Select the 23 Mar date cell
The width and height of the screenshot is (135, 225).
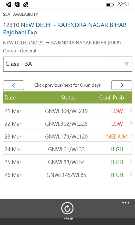tap(13, 137)
